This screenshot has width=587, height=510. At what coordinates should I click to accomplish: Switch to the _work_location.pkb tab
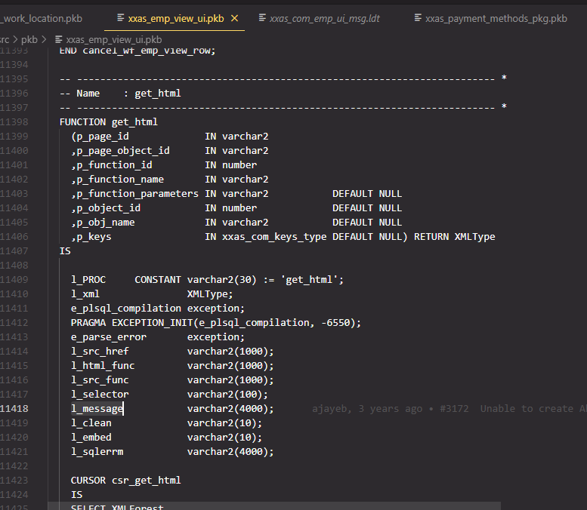[42, 17]
